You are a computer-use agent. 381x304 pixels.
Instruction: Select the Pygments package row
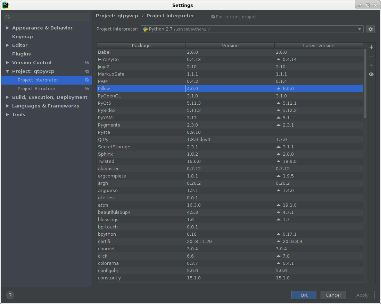230,125
